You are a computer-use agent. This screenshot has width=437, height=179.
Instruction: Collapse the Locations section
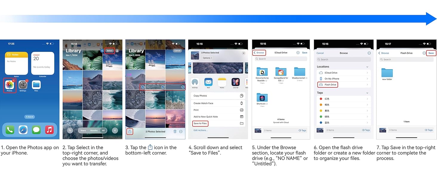(367, 67)
